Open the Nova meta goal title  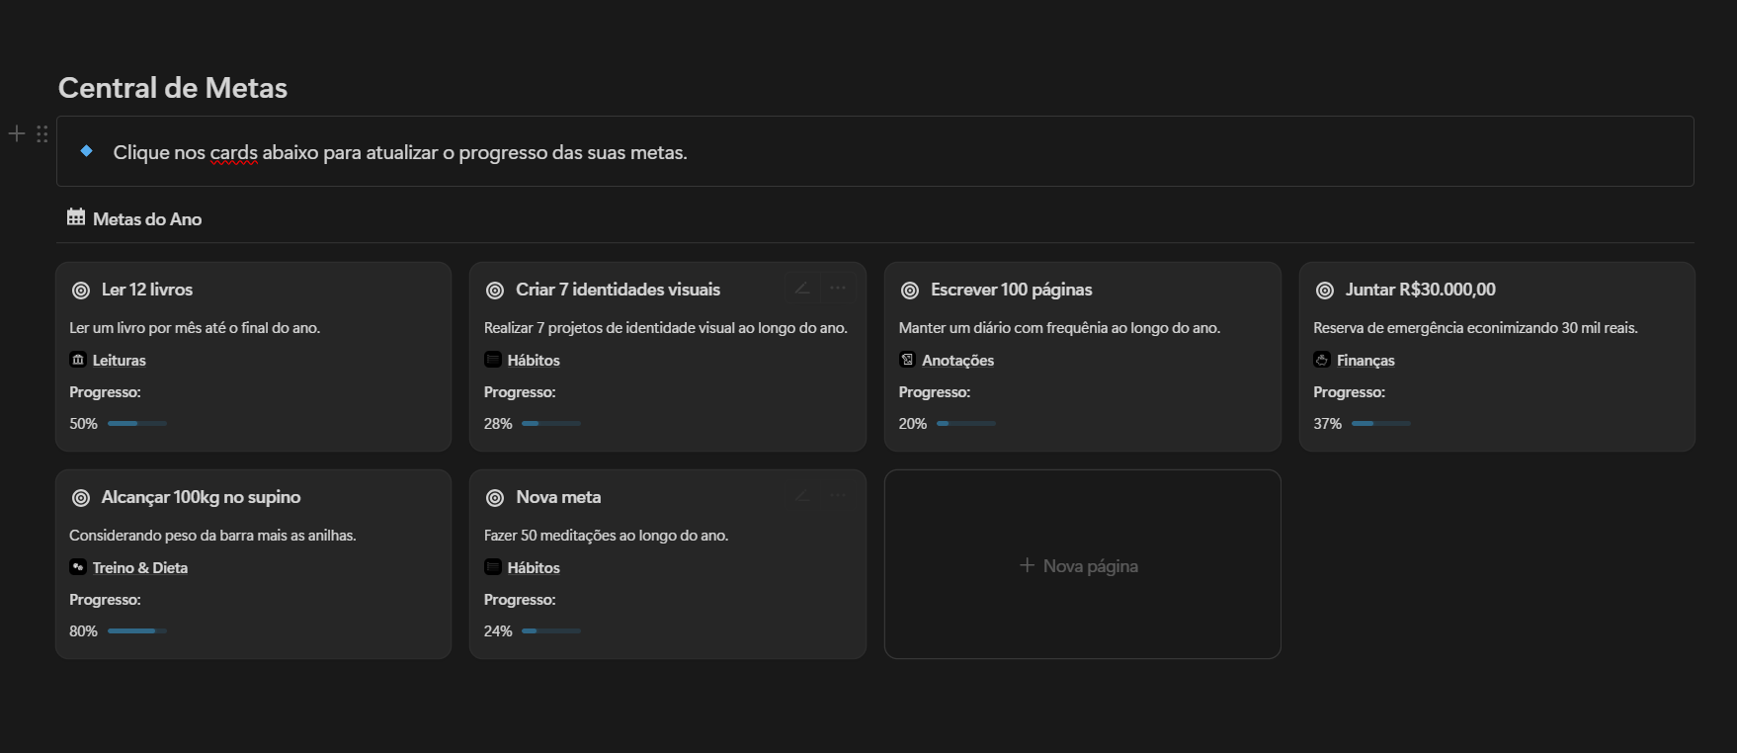tap(558, 497)
